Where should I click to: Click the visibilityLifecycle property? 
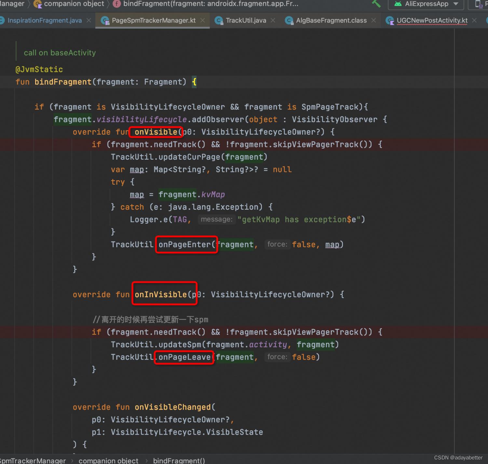click(x=142, y=120)
